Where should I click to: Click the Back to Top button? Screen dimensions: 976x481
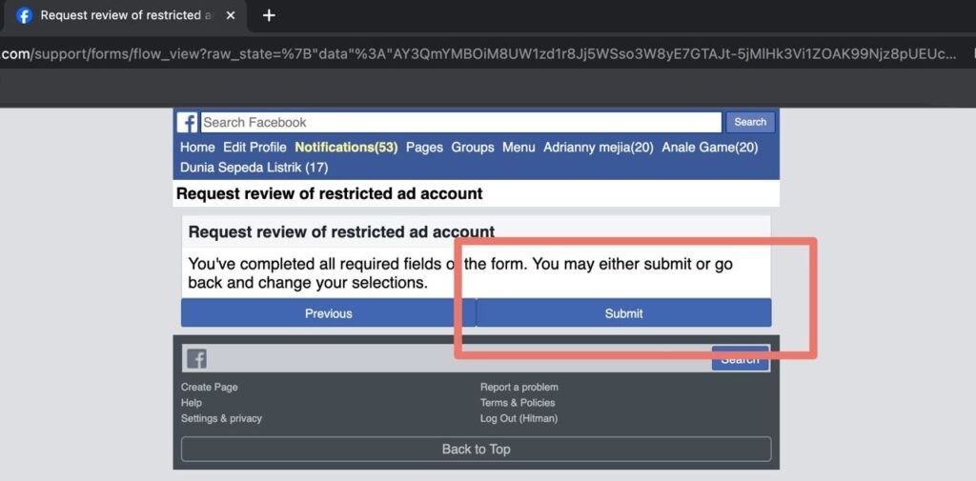pyautogui.click(x=477, y=449)
